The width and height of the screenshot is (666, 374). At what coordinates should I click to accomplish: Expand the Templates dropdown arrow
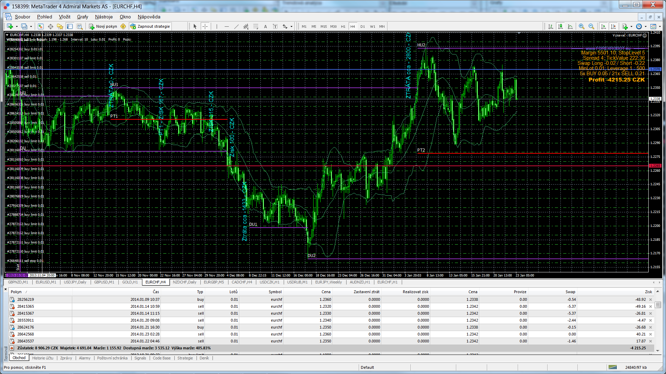pos(660,26)
